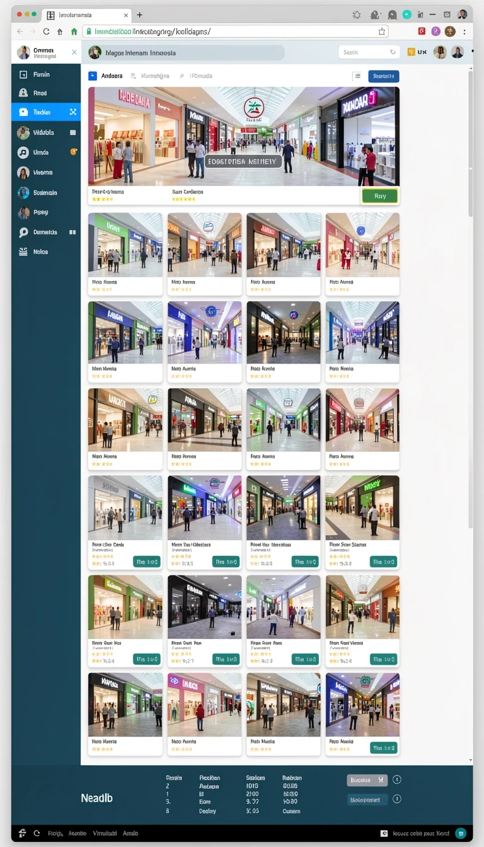The height and width of the screenshot is (847, 484).
Task: Open the IFomuda tab
Action: click(196, 76)
